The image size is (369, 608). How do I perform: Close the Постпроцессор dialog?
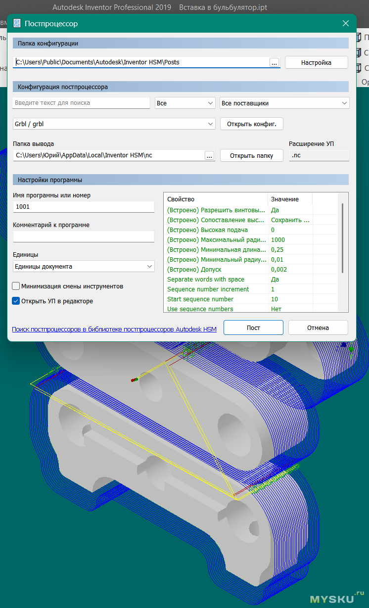tap(346, 23)
